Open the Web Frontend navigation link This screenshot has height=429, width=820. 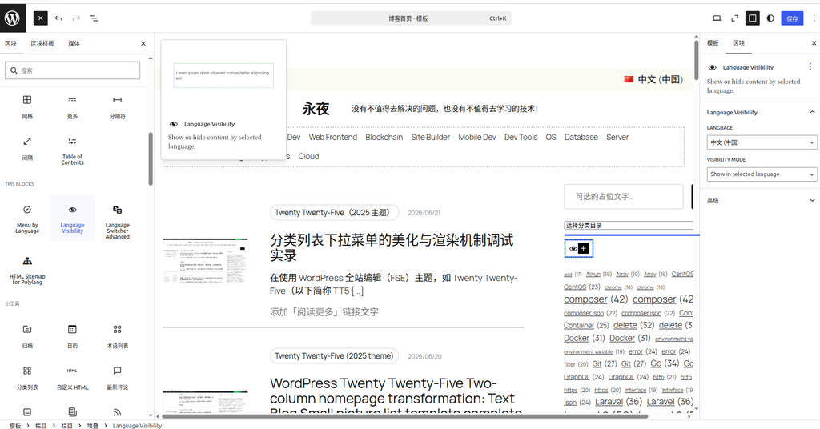332,137
